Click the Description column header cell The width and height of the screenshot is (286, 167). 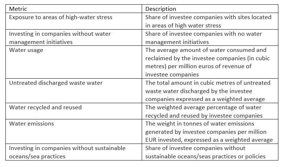(210, 9)
